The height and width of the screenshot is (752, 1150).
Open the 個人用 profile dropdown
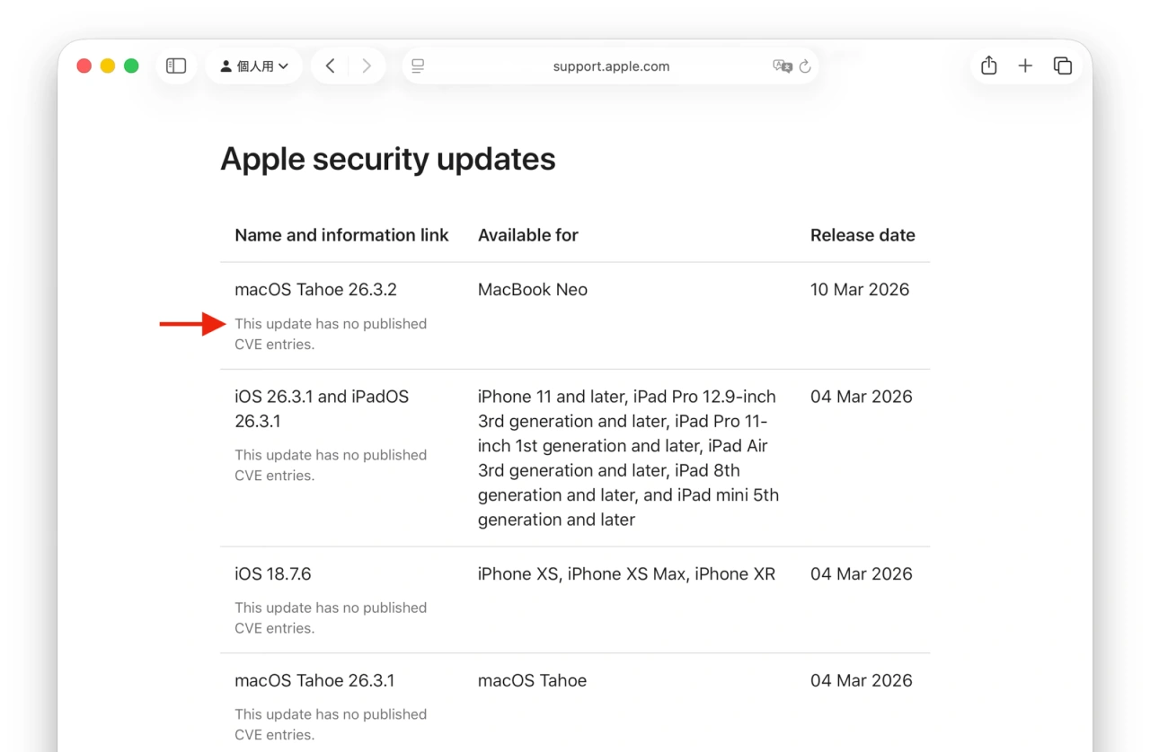coord(254,66)
